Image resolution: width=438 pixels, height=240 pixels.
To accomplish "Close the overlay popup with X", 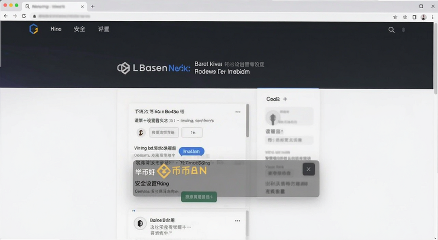I will coord(309,169).
